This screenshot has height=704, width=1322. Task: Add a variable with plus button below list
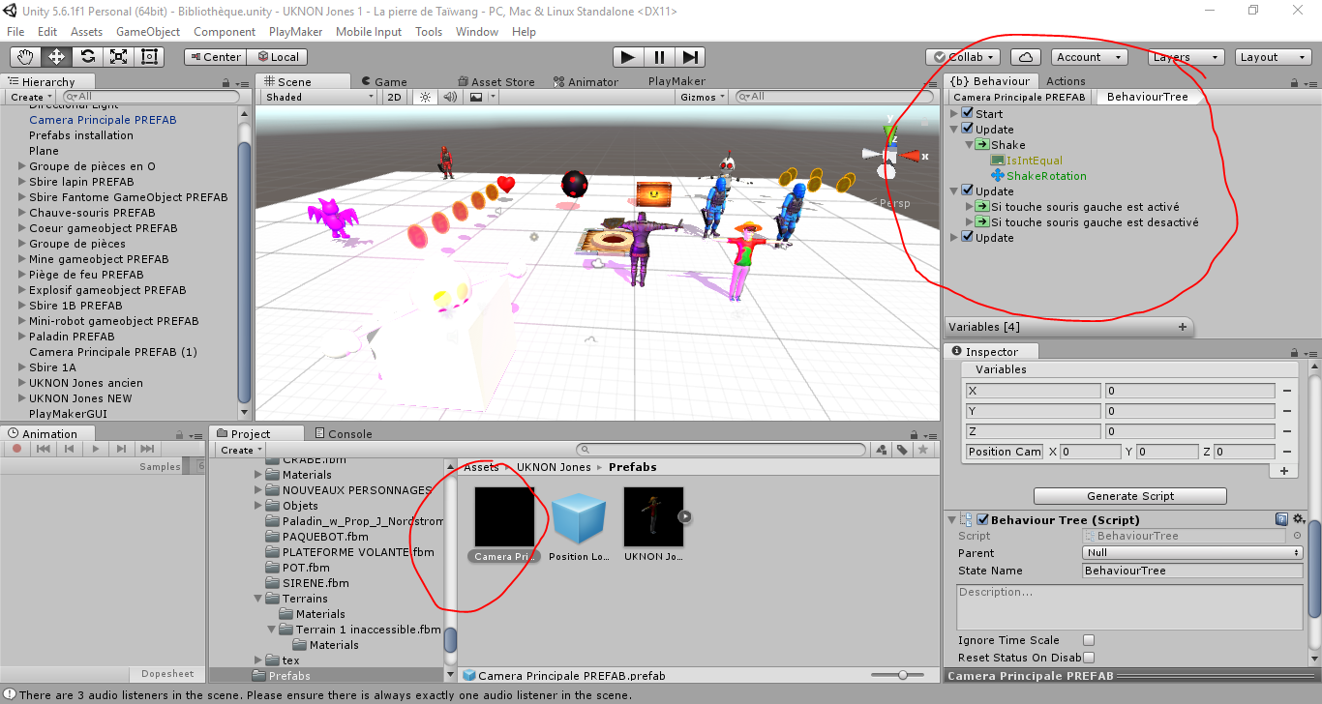(x=1284, y=471)
